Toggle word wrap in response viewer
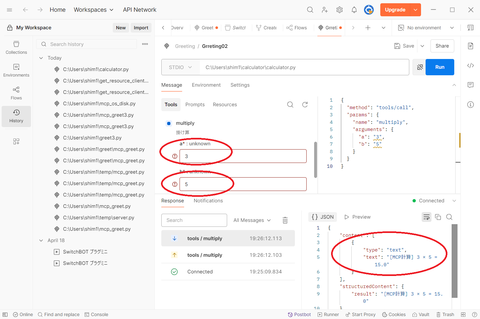Image resolution: width=480 pixels, height=319 pixels. [426, 217]
